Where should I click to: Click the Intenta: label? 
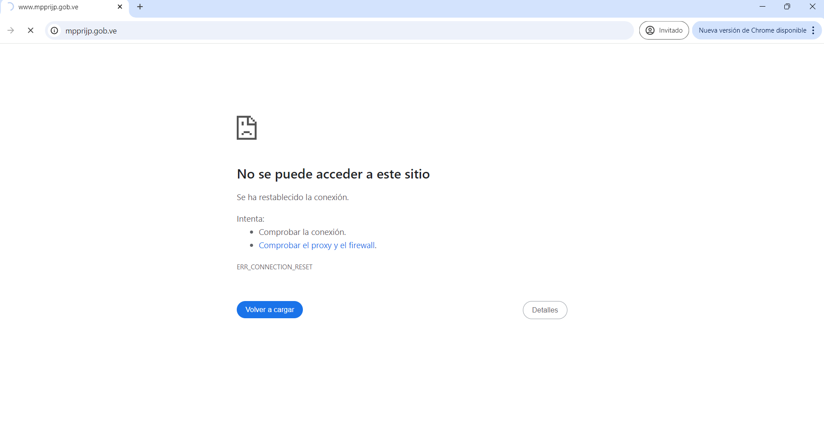point(250,219)
